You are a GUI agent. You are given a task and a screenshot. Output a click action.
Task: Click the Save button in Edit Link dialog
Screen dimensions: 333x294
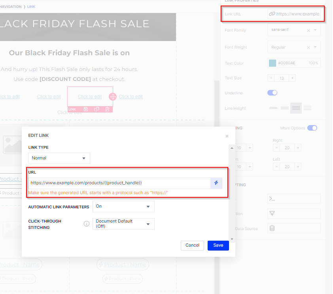tap(218, 245)
